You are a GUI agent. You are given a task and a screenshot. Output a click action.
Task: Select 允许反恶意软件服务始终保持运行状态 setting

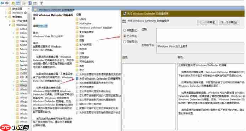(100, 112)
